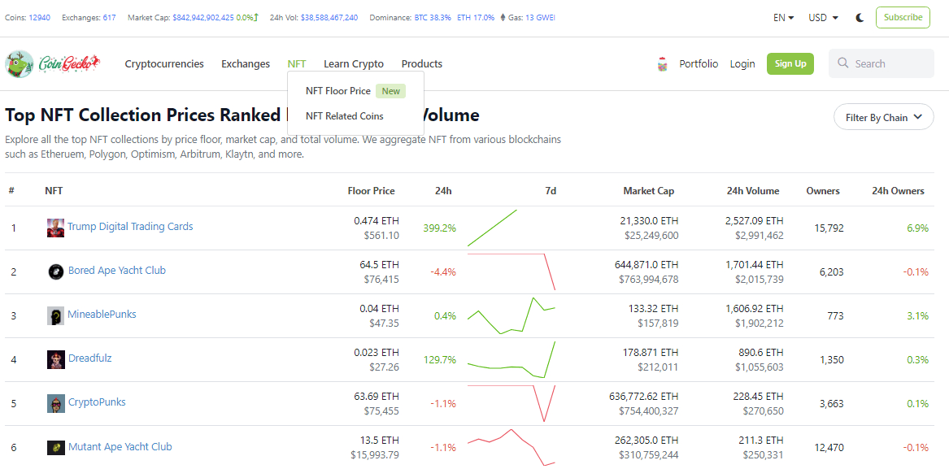Sort by the NFT column header
Image resolution: width=949 pixels, height=469 pixels.
click(x=54, y=191)
